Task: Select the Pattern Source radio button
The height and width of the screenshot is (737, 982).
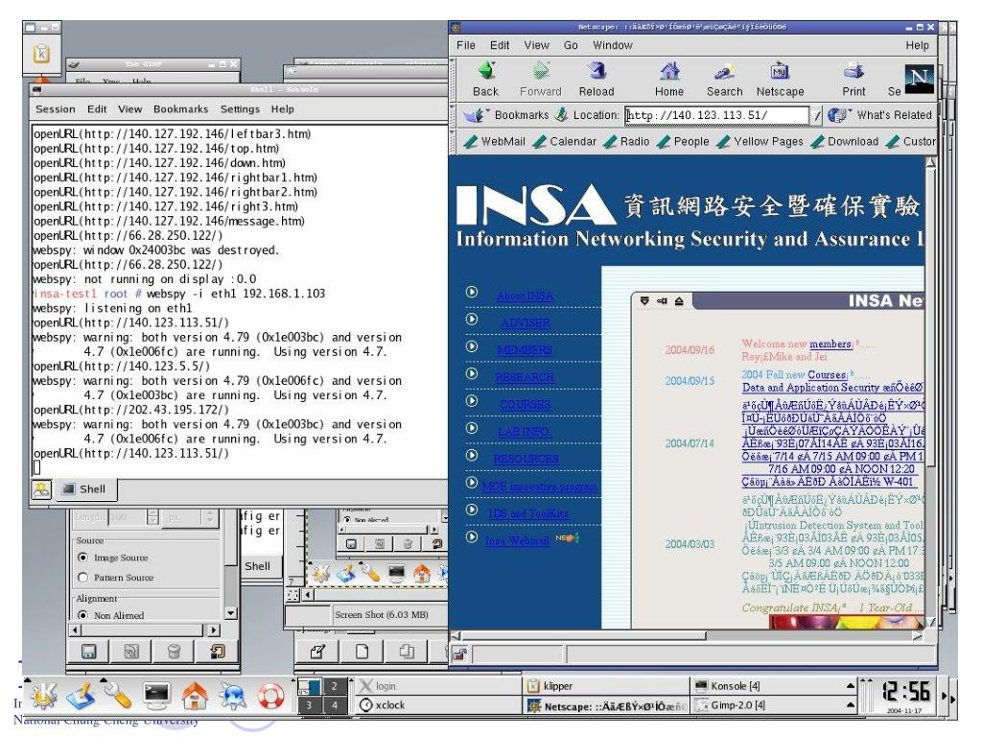Action: [x=82, y=577]
